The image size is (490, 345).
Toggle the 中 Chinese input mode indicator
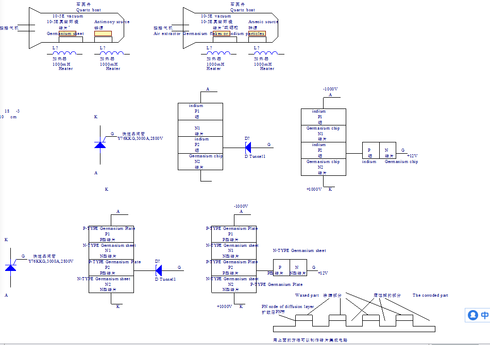(485, 315)
